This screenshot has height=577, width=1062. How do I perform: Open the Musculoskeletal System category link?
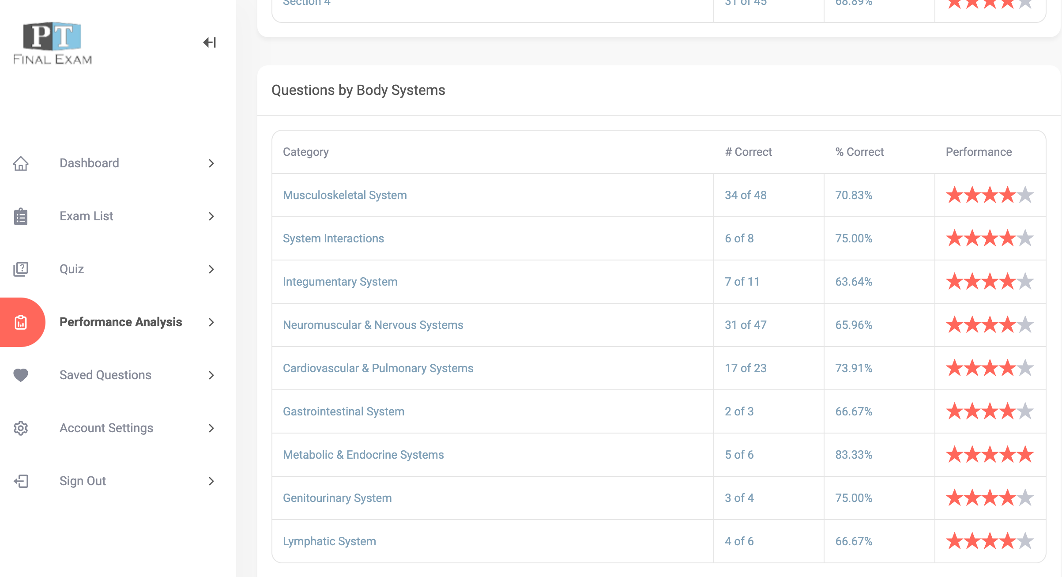click(345, 195)
